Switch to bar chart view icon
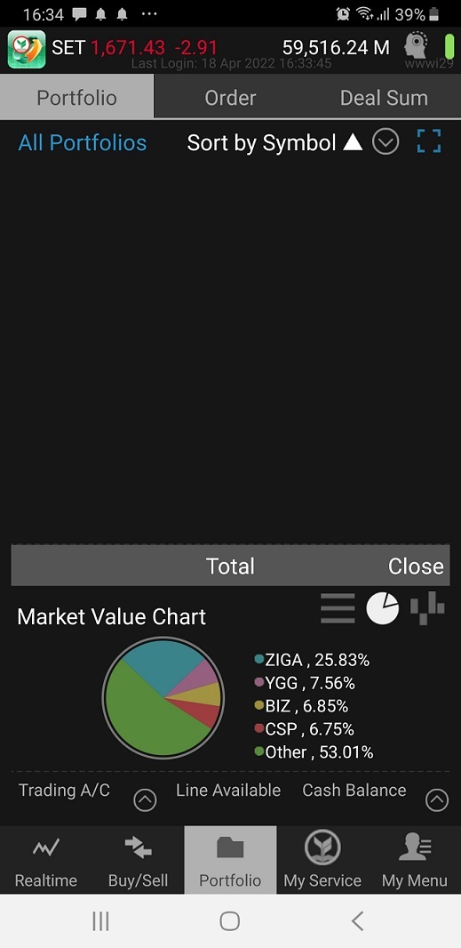The width and height of the screenshot is (461, 948). [428, 608]
